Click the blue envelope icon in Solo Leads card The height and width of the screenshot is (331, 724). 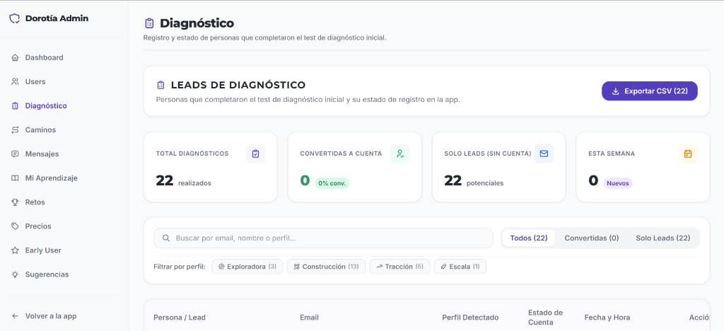pyautogui.click(x=544, y=153)
